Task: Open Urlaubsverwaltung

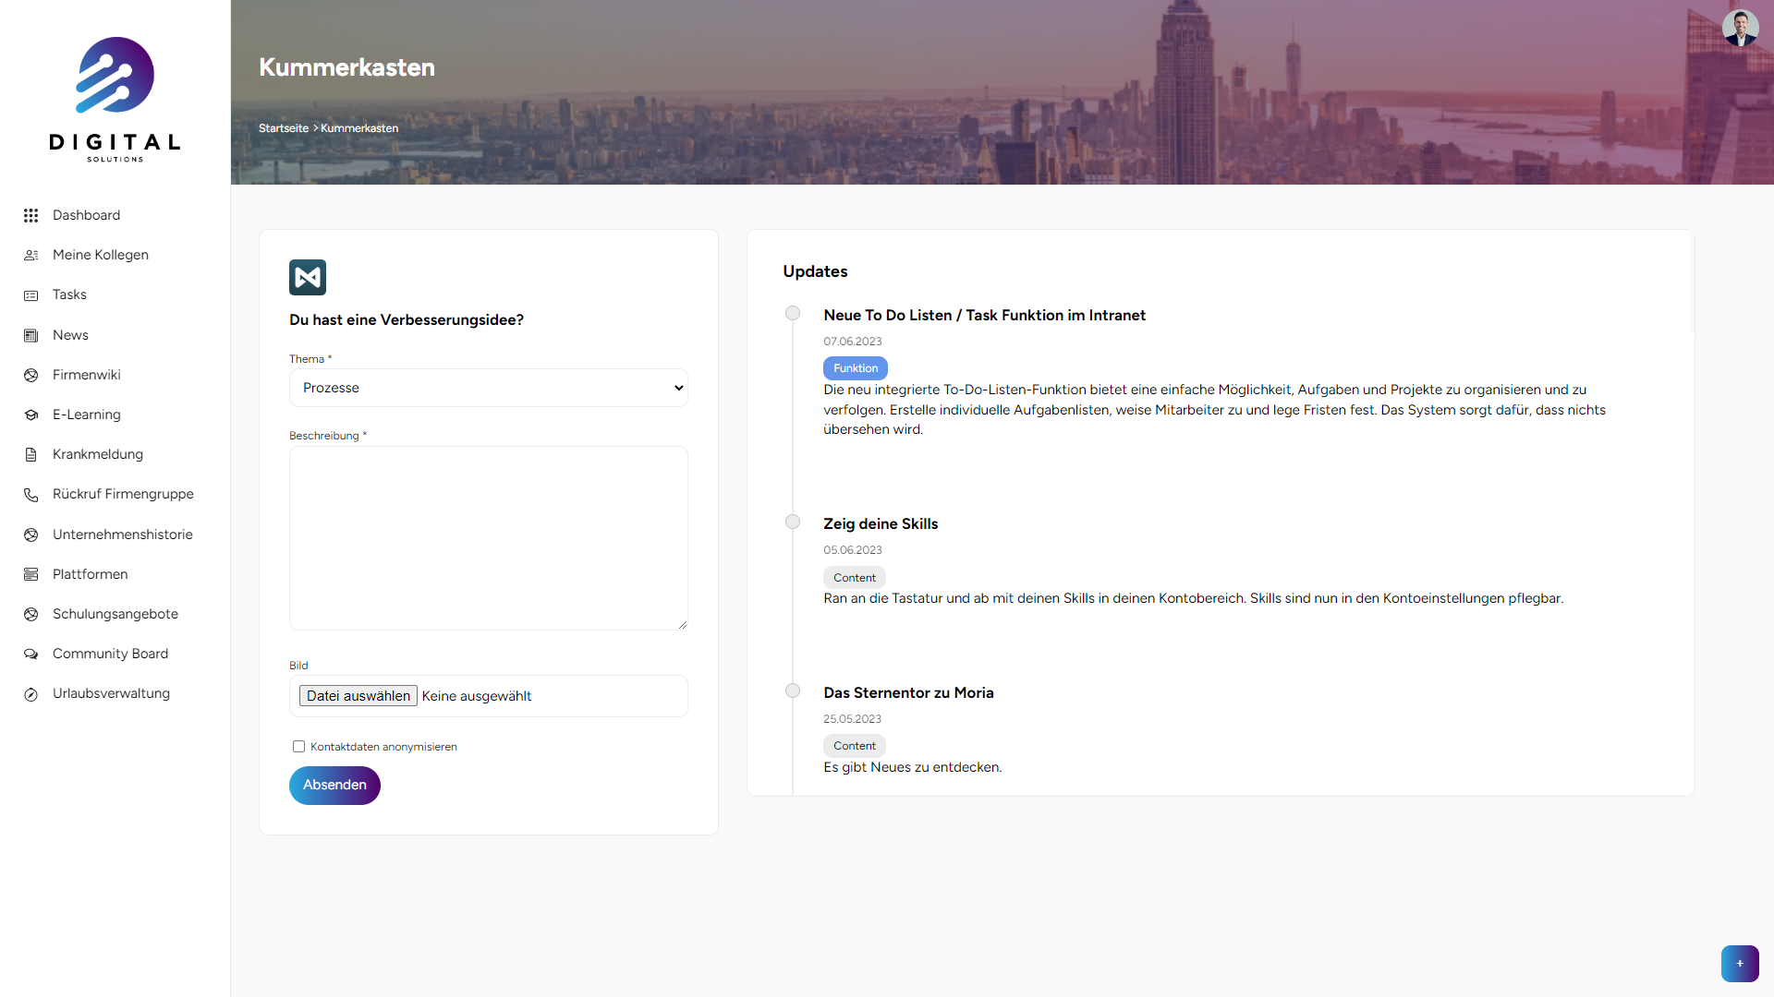Action: click(x=111, y=693)
